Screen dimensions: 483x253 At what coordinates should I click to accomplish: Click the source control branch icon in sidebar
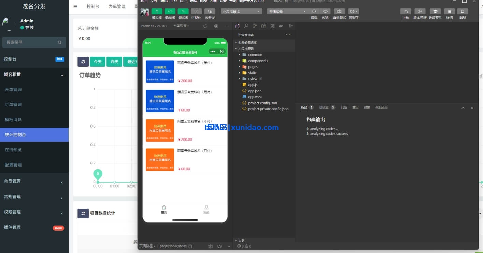coord(255,26)
